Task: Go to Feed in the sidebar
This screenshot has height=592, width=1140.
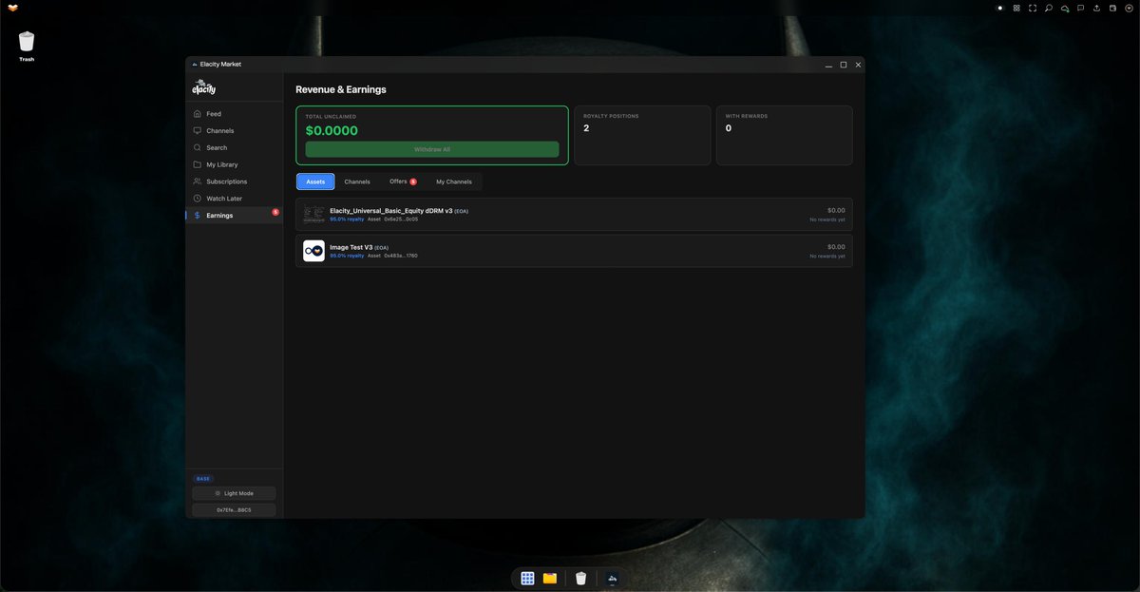Action: tap(234, 114)
